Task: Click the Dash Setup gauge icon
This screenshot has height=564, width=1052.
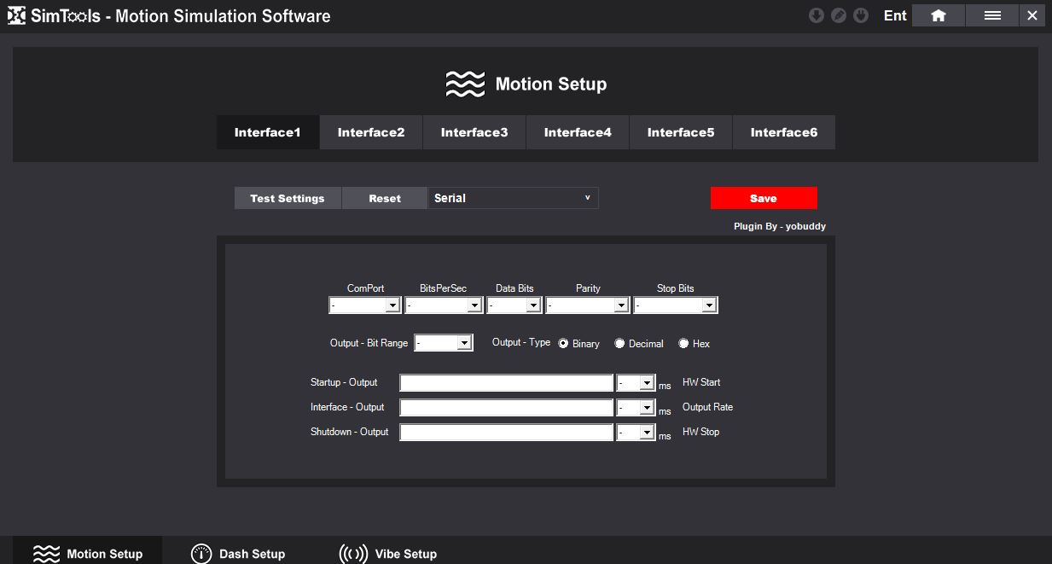Action: click(x=201, y=554)
